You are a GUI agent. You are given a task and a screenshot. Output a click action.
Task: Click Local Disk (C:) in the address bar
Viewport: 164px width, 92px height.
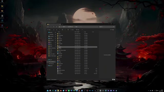[x=70, y=27]
